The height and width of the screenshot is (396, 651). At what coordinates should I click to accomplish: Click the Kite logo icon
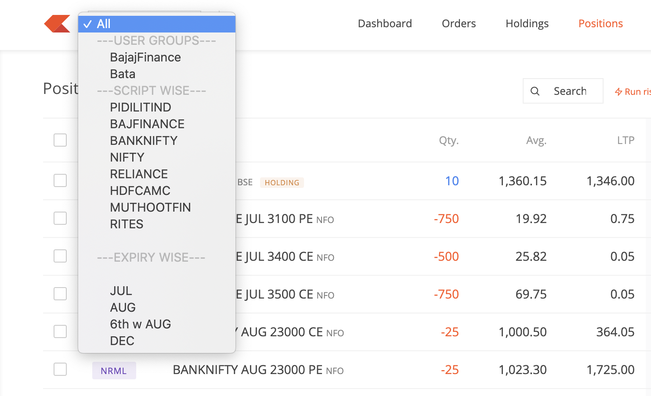pyautogui.click(x=57, y=24)
